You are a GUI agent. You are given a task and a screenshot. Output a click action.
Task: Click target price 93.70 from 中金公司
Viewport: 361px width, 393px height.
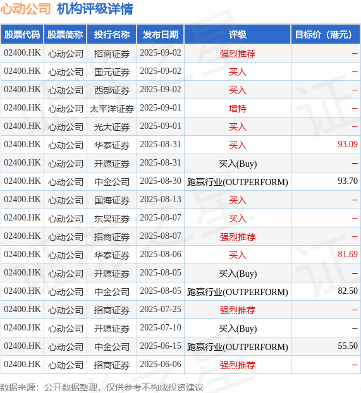[348, 181]
